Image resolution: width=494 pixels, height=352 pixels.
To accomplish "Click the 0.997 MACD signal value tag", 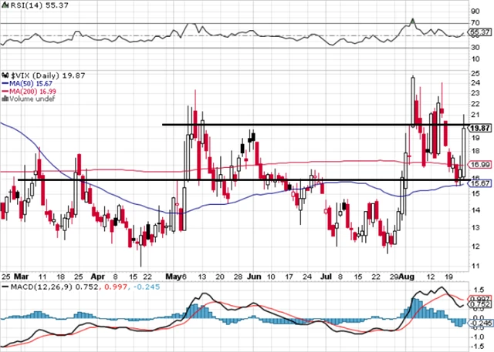I will point(481,298).
